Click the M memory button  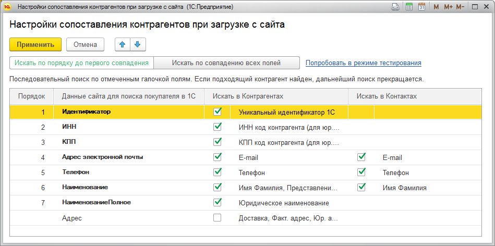436,7
